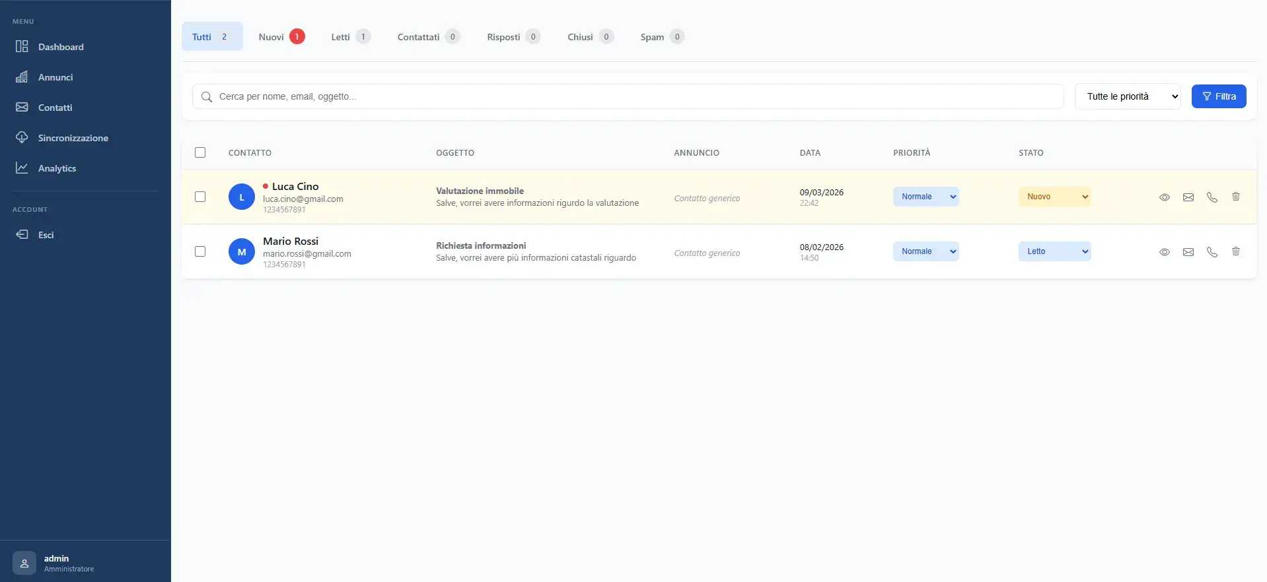Go to Sincronizzazione in the sidebar
Viewport: 1267px width, 582px height.
[x=73, y=138]
